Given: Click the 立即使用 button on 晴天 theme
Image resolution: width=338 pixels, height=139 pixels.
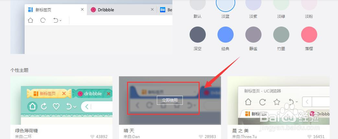Looking at the screenshot, I should point(169,100).
